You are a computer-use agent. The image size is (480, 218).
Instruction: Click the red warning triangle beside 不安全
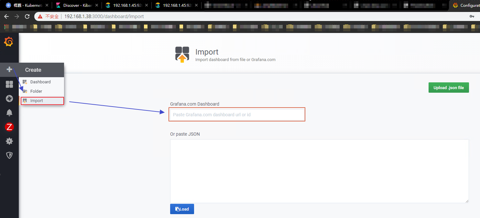40,16
